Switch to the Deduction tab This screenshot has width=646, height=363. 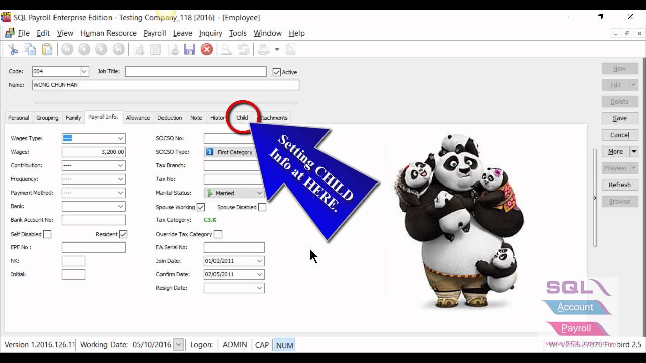pyautogui.click(x=170, y=118)
